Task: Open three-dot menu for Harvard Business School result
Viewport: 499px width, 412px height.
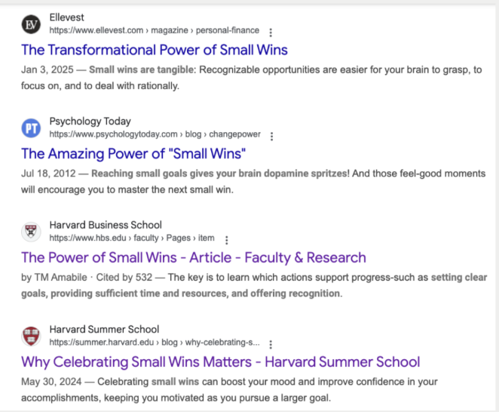Action: 227,240
